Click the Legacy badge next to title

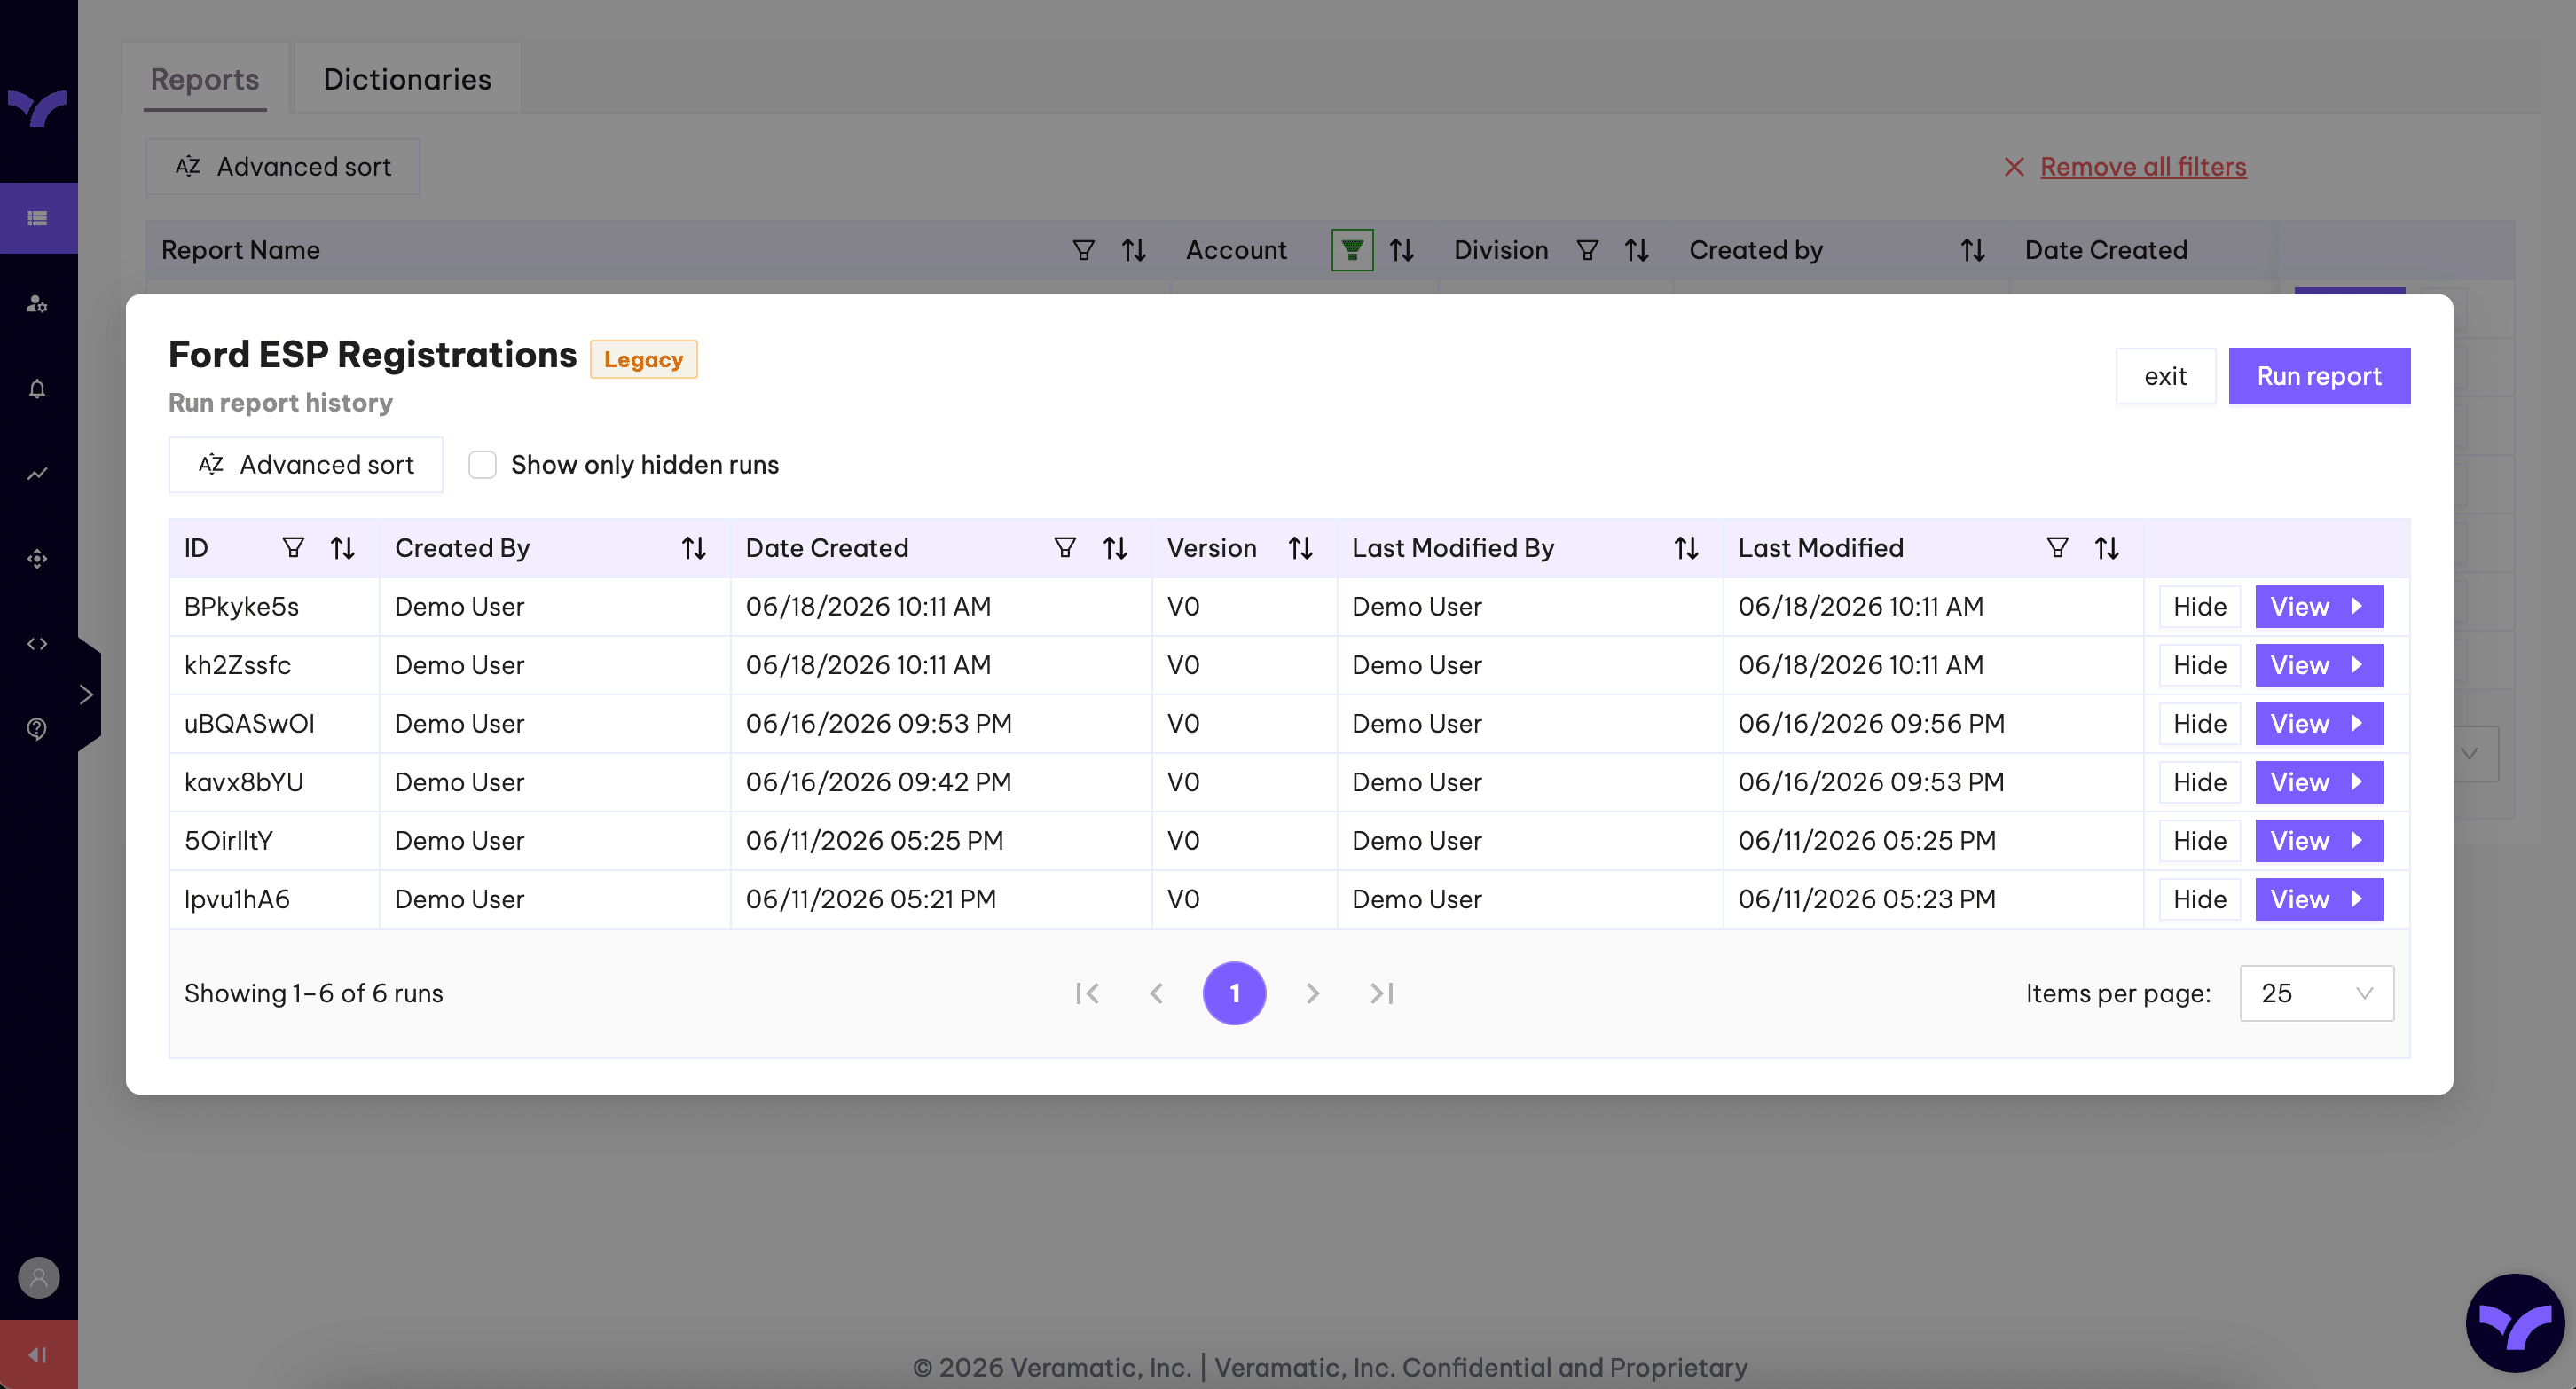tap(643, 359)
